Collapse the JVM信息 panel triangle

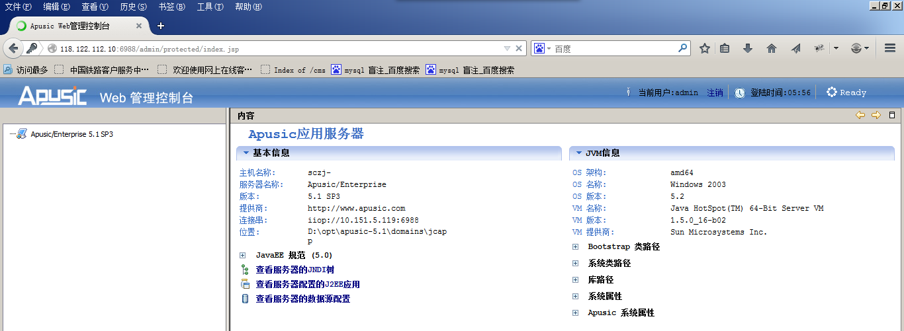tap(578, 153)
